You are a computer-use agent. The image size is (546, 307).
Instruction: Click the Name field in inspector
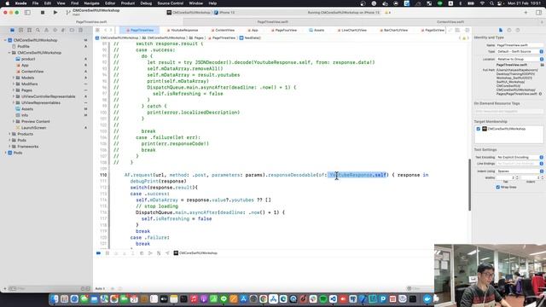click(x=520, y=45)
